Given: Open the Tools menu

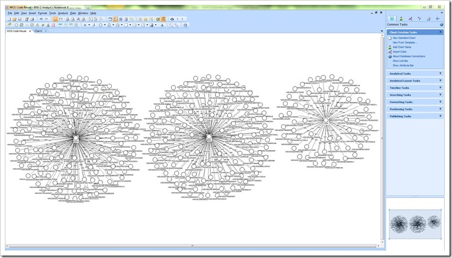Looking at the screenshot, I should click(53, 13).
